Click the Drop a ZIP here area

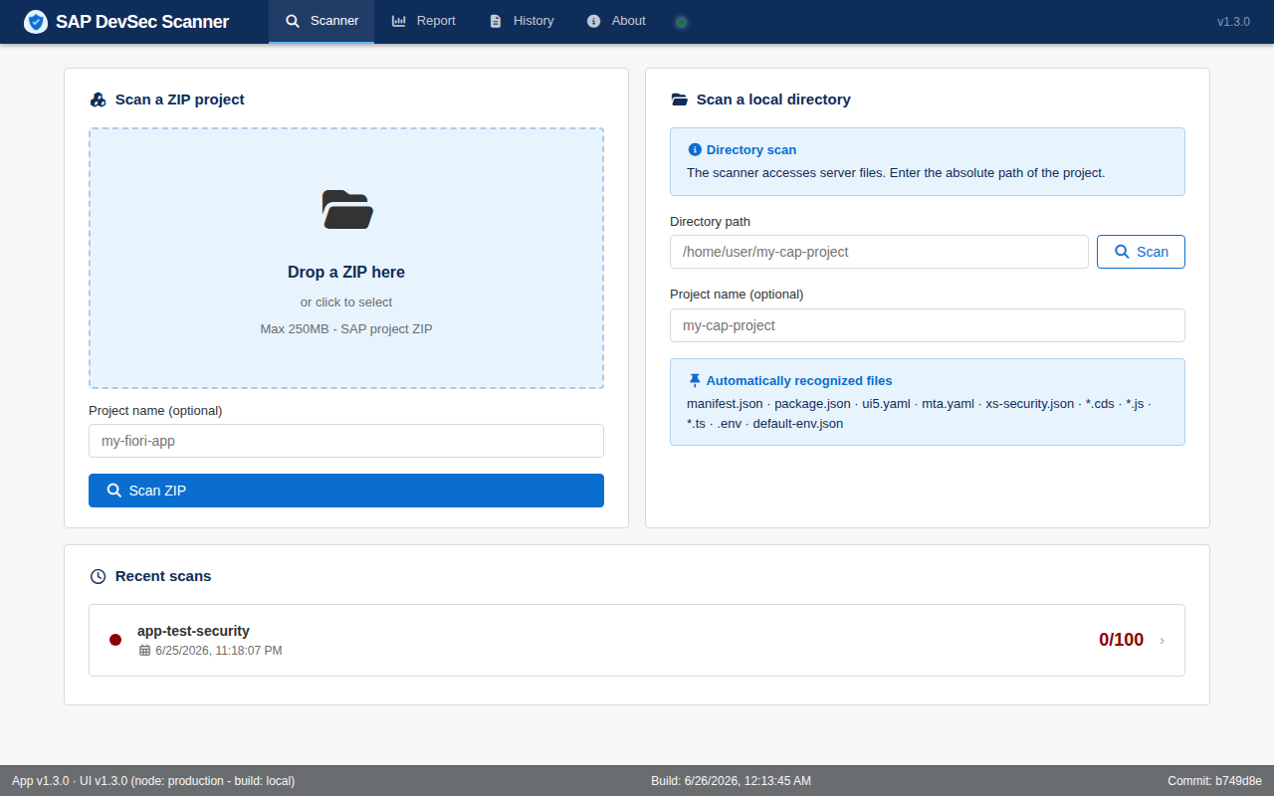coord(346,258)
